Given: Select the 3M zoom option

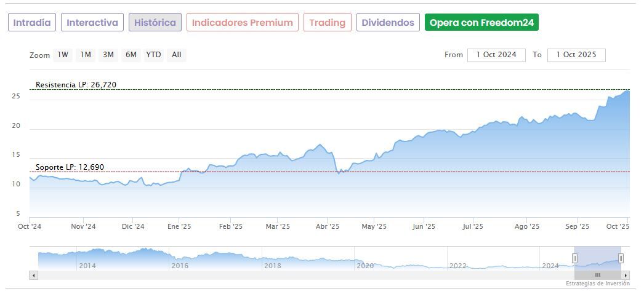Looking at the screenshot, I should tap(108, 55).
